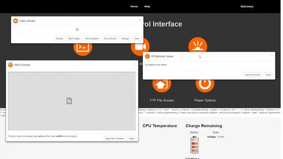Image resolution: width=283 pixels, height=159 pixels.
Task: Click the IR Distance Viewer title icon
Action: tap(147, 56)
